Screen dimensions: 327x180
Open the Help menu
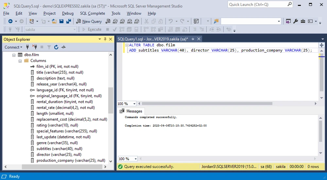[152, 13]
